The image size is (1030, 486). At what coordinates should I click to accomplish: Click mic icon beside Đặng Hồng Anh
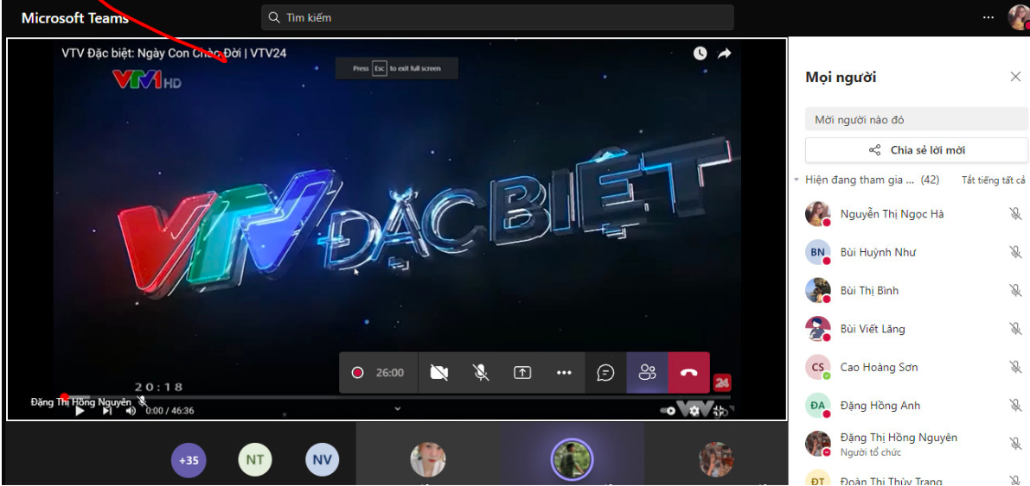[x=1015, y=406]
